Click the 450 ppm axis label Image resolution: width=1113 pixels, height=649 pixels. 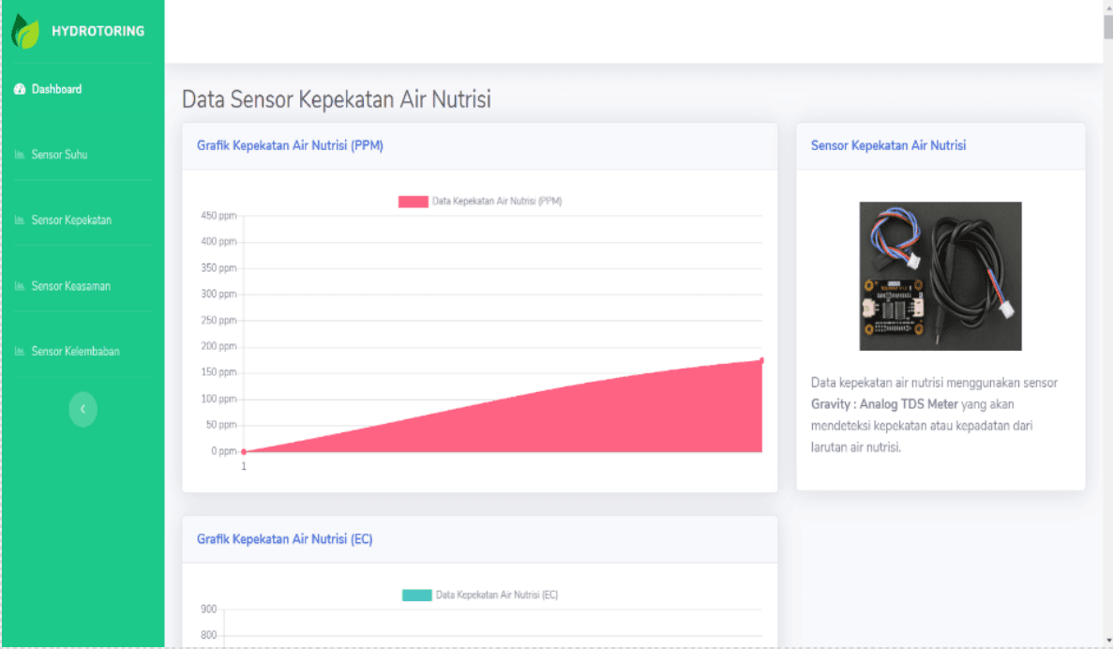pos(218,216)
